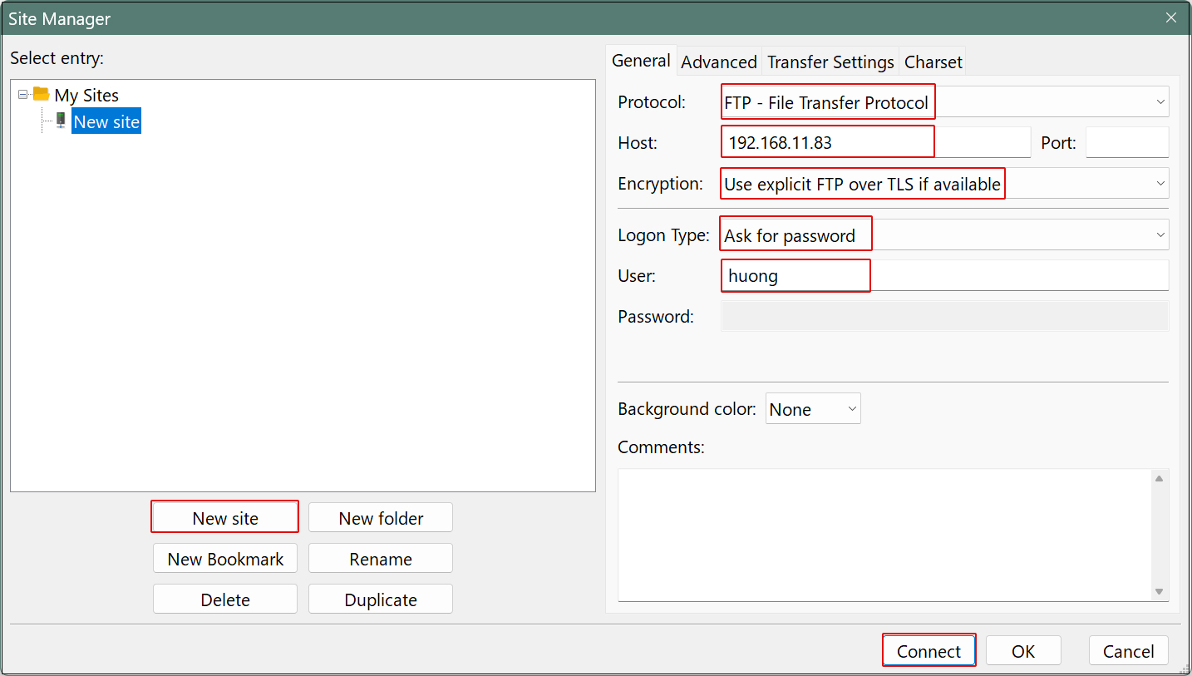Click the disabled Password field

[944, 316]
